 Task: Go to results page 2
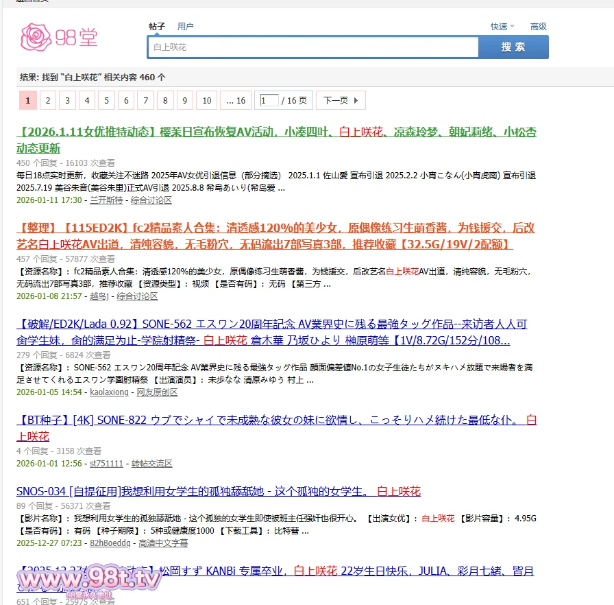(47, 101)
